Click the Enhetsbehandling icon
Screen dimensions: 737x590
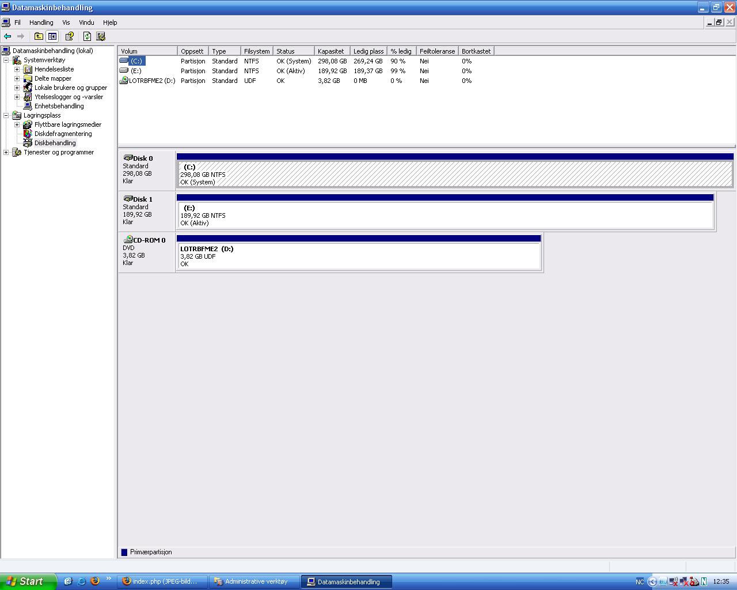point(28,106)
